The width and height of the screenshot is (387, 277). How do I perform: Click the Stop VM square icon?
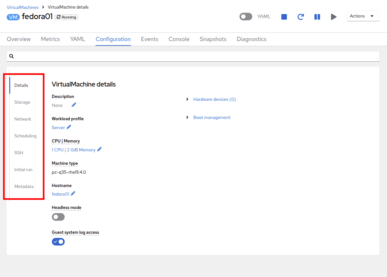[x=284, y=17]
